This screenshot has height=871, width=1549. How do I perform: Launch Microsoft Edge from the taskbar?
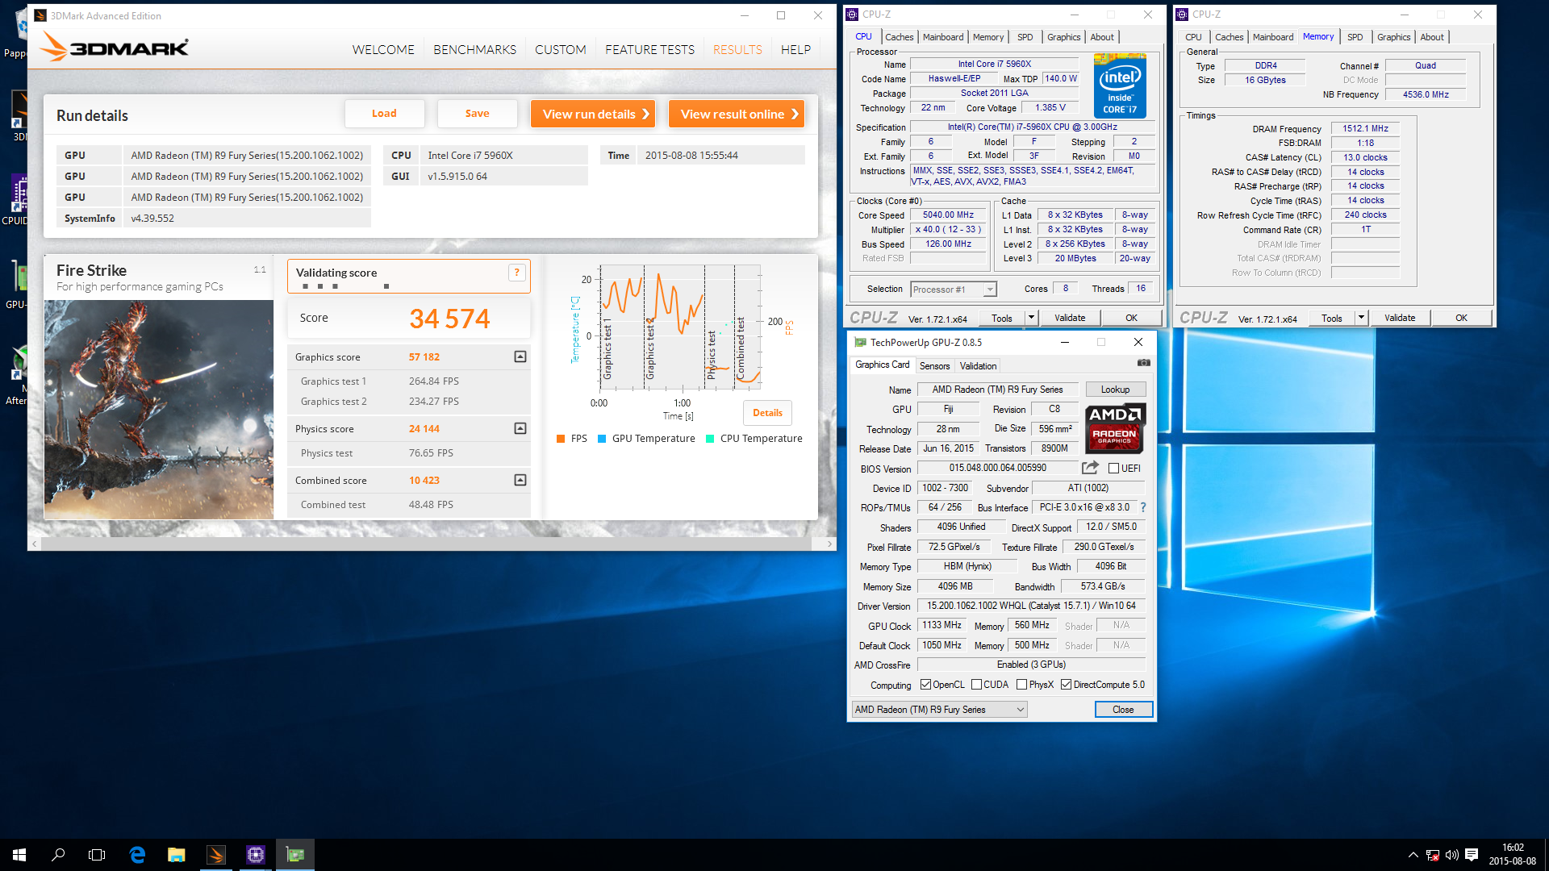pos(137,855)
